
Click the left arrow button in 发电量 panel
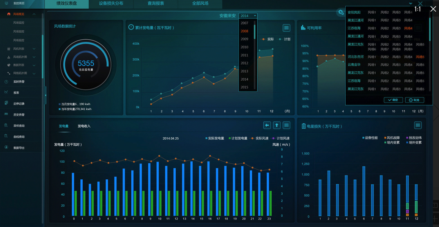(267, 125)
